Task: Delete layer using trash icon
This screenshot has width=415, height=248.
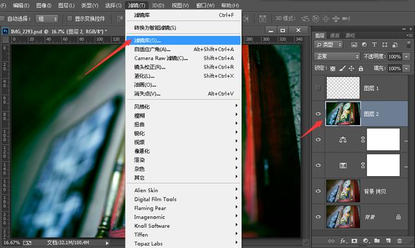Action: (399, 241)
